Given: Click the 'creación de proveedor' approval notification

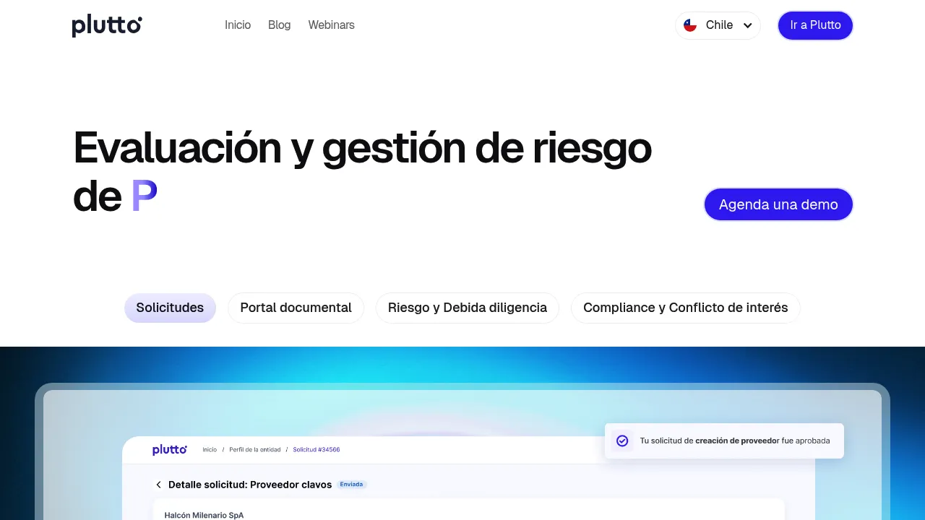Looking at the screenshot, I should (724, 441).
